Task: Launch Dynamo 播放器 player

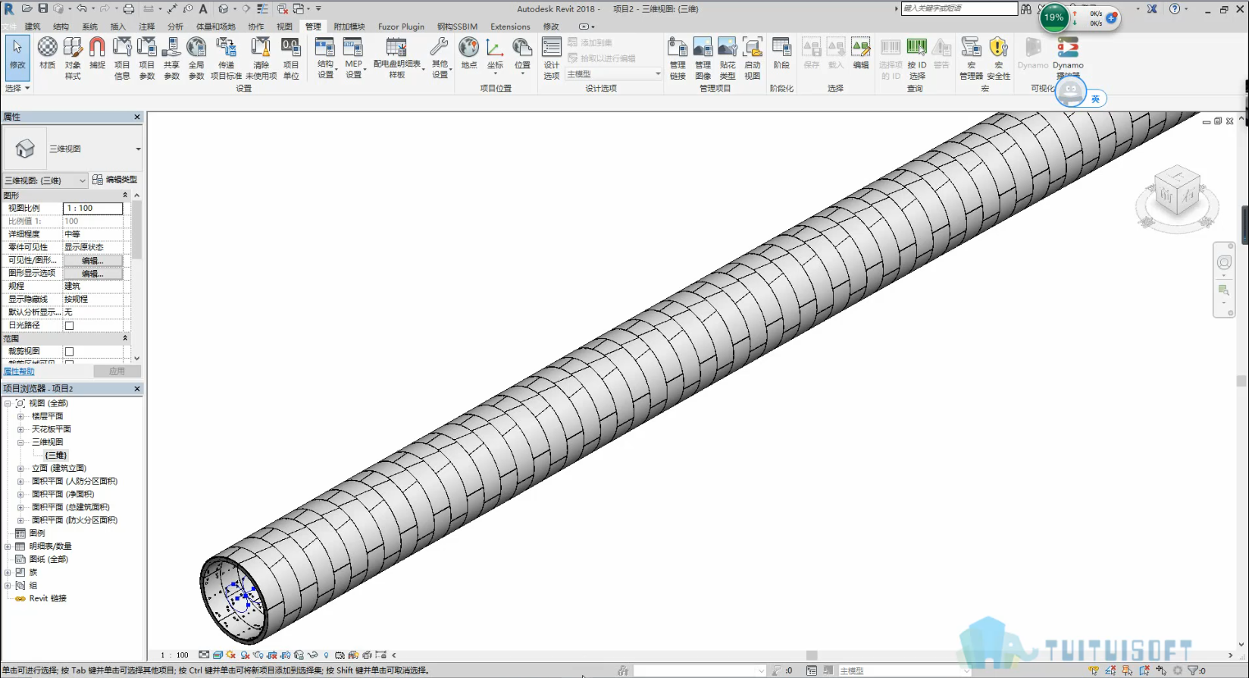Action: 1068,58
